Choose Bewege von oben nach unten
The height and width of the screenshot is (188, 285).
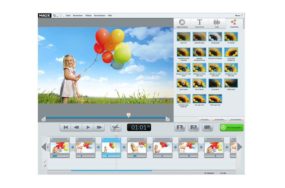click(x=215, y=68)
